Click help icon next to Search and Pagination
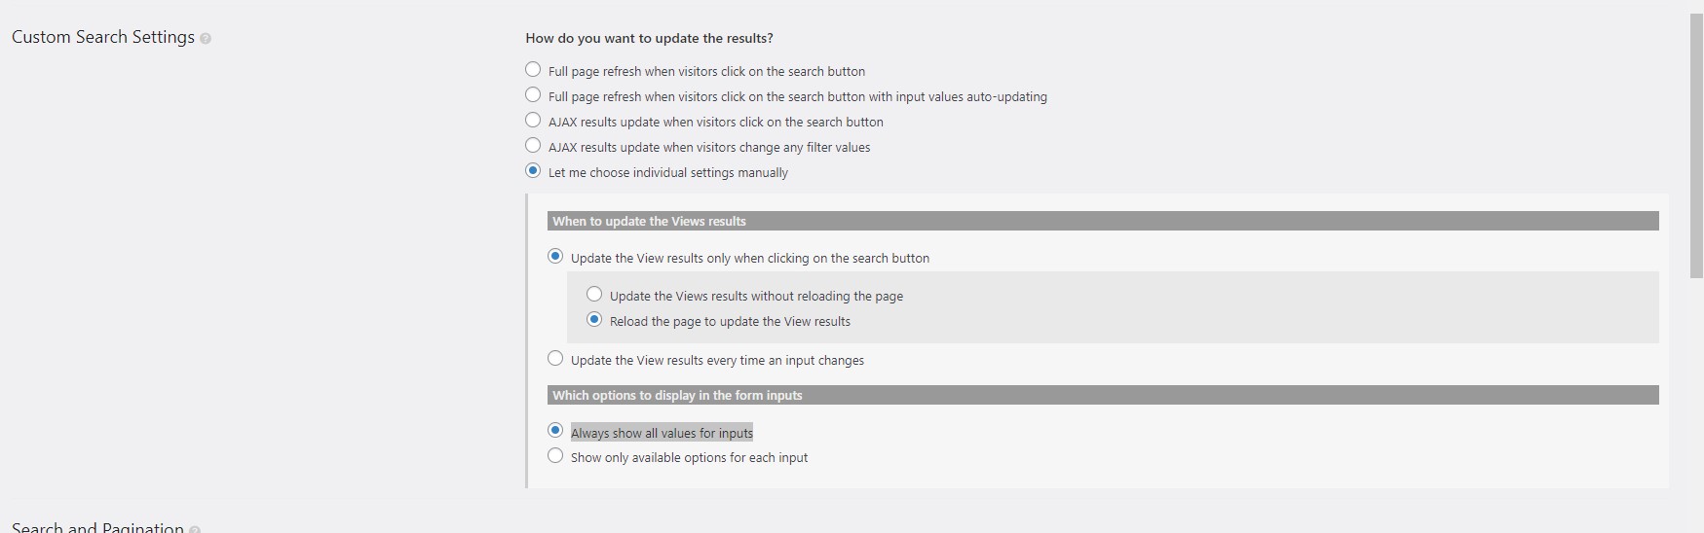The width and height of the screenshot is (1704, 533). (195, 530)
